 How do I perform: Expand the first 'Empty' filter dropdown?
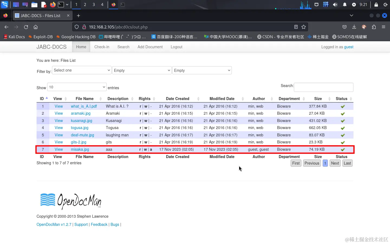point(142,70)
